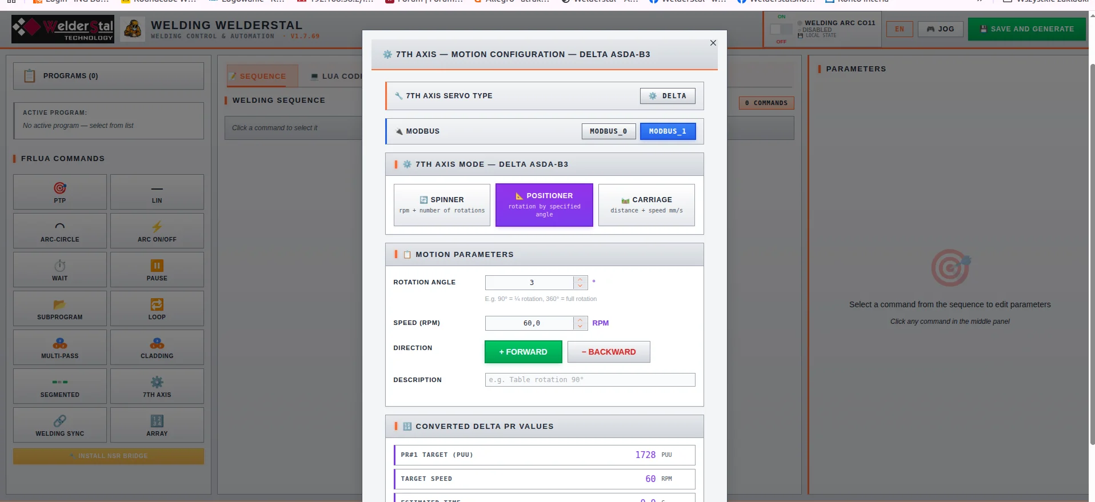
Task: Decrease rotation angle with down arrow
Action: tap(580, 286)
